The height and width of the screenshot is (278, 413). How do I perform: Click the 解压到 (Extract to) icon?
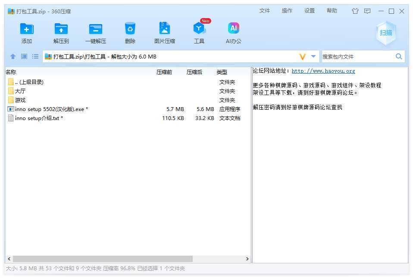point(61,29)
